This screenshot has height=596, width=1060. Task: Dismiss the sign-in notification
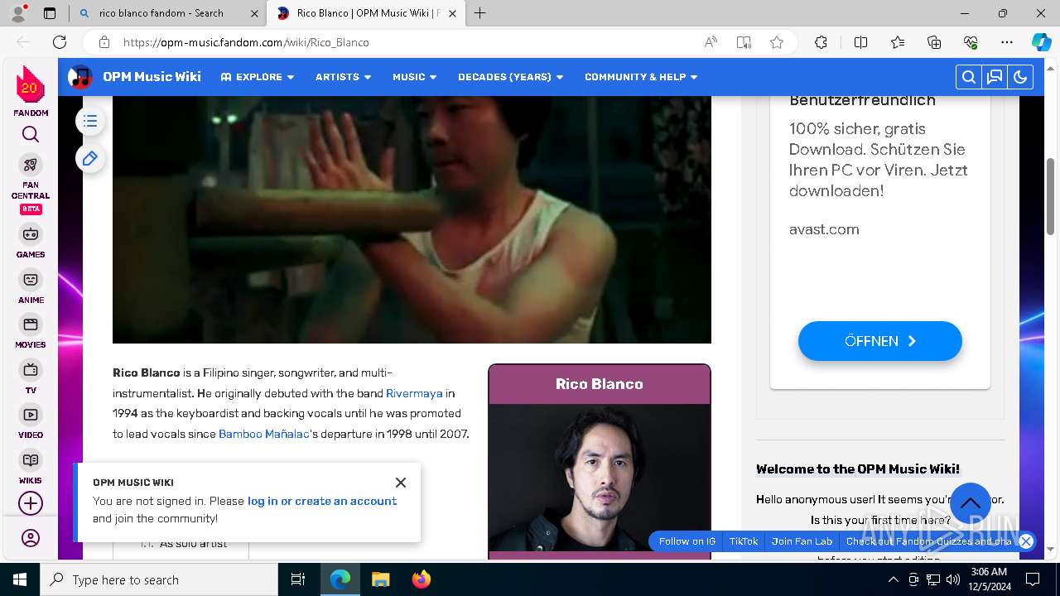(401, 483)
